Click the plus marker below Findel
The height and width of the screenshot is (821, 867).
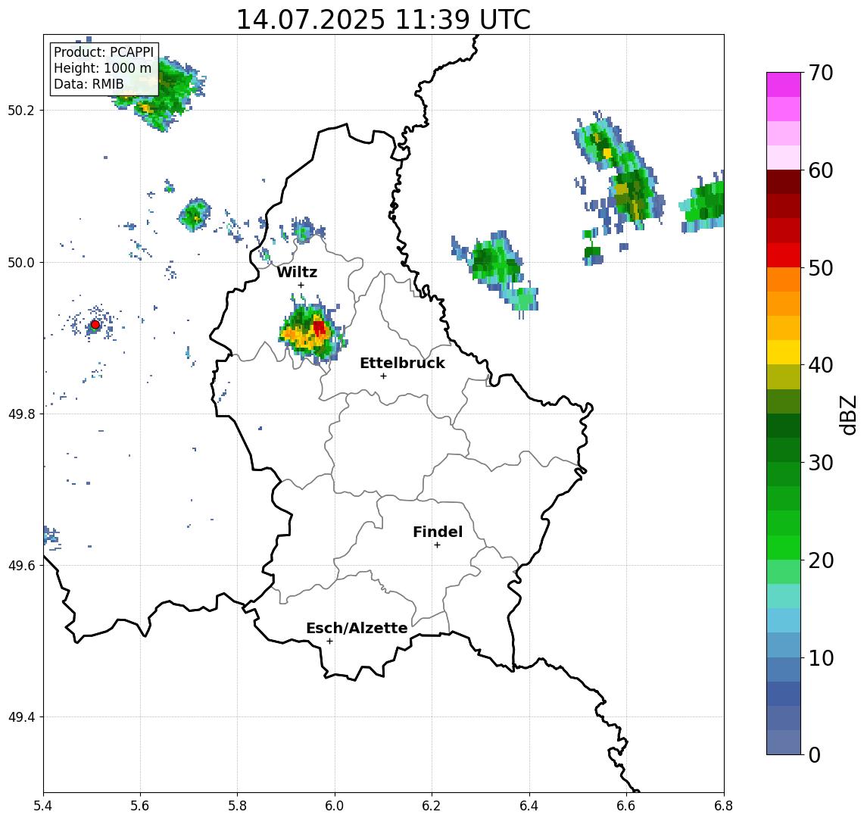coord(437,545)
